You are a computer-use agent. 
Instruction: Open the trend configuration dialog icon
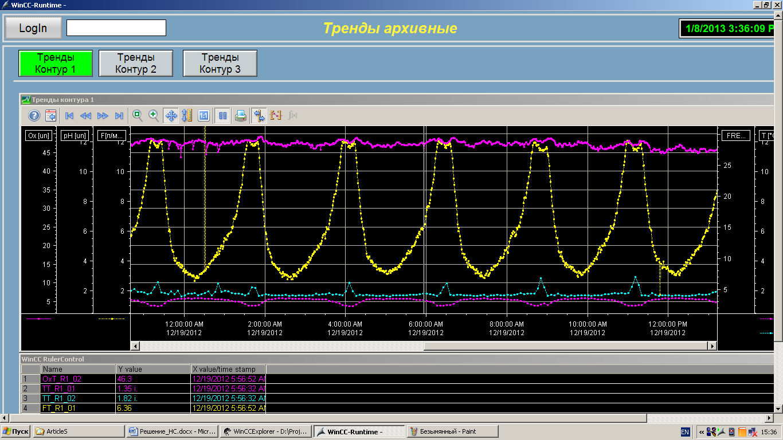tap(50, 116)
